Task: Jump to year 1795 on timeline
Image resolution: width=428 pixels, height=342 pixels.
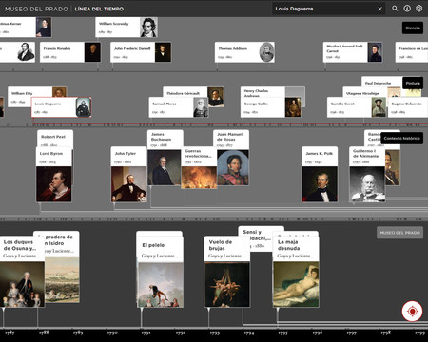Action: 283,332
